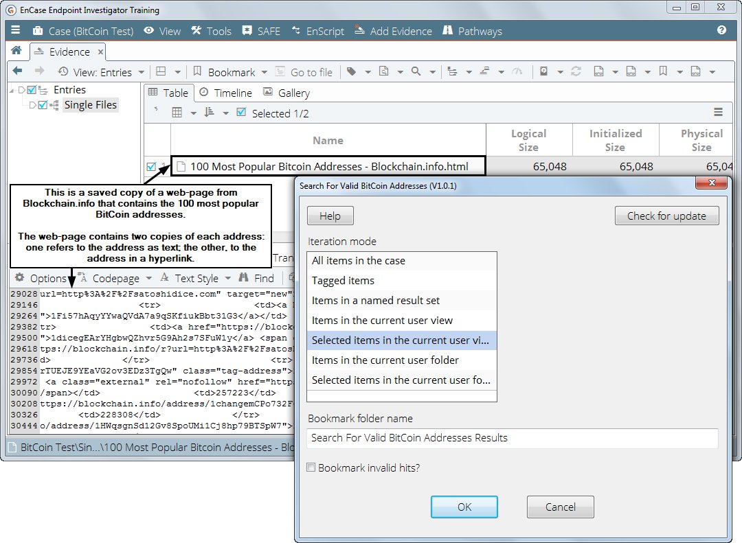Go to the Home tab icon

tap(16, 51)
